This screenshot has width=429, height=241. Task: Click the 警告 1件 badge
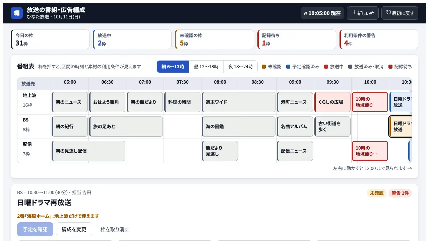pyautogui.click(x=400, y=193)
